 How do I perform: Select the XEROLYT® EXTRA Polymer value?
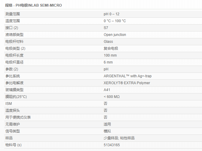tap(127, 83)
